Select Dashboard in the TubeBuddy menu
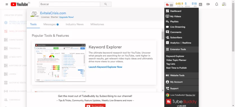The height and width of the screenshot is (107, 235). pos(176,11)
